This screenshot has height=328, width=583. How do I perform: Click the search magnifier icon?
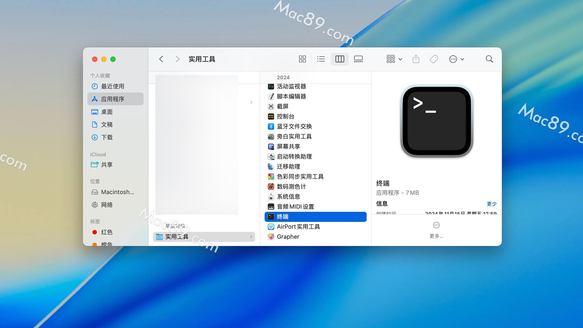[489, 59]
